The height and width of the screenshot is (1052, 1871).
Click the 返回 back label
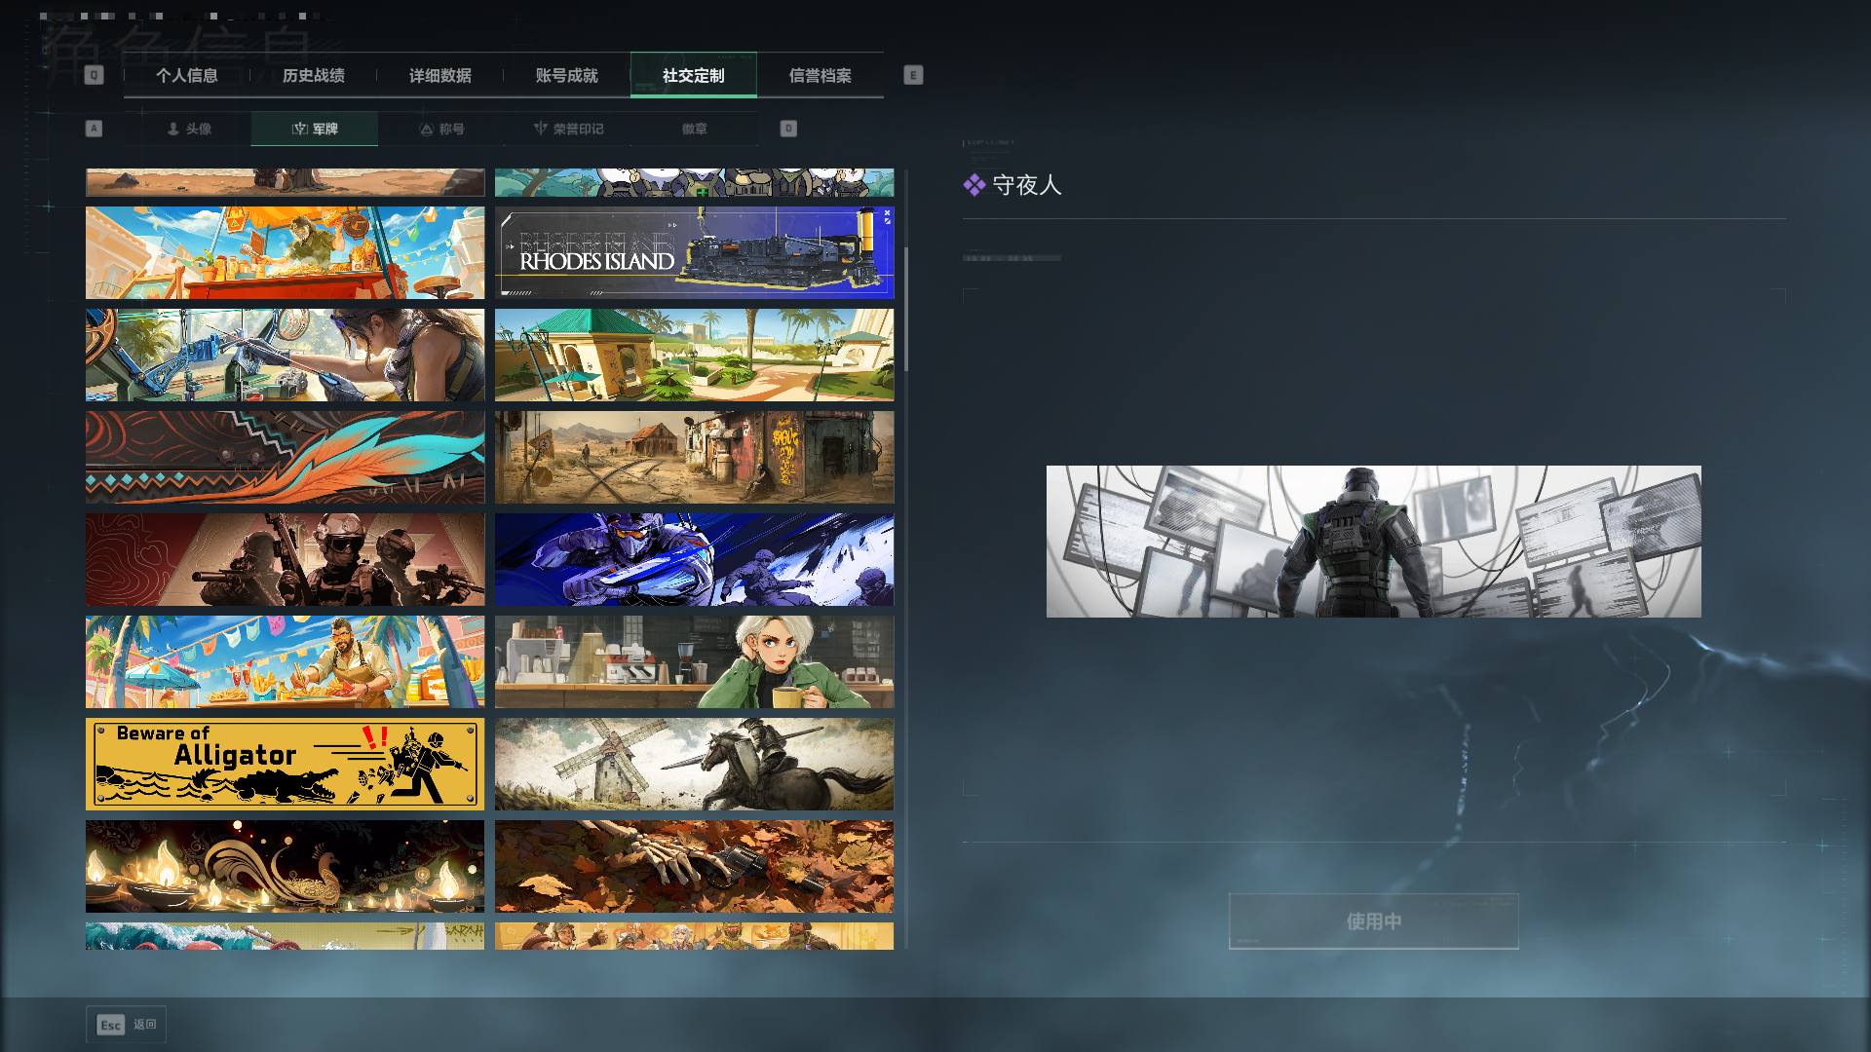coord(145,1025)
